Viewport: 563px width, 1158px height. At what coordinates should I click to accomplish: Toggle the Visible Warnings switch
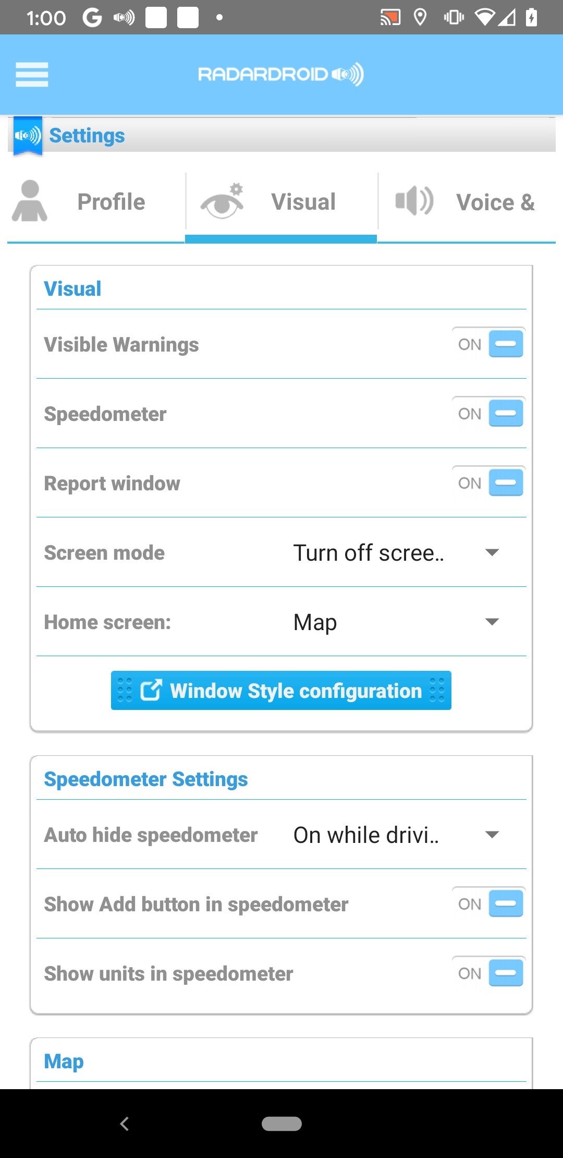tap(488, 344)
